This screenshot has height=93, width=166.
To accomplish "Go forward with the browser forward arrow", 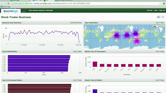I will coord(5,3).
